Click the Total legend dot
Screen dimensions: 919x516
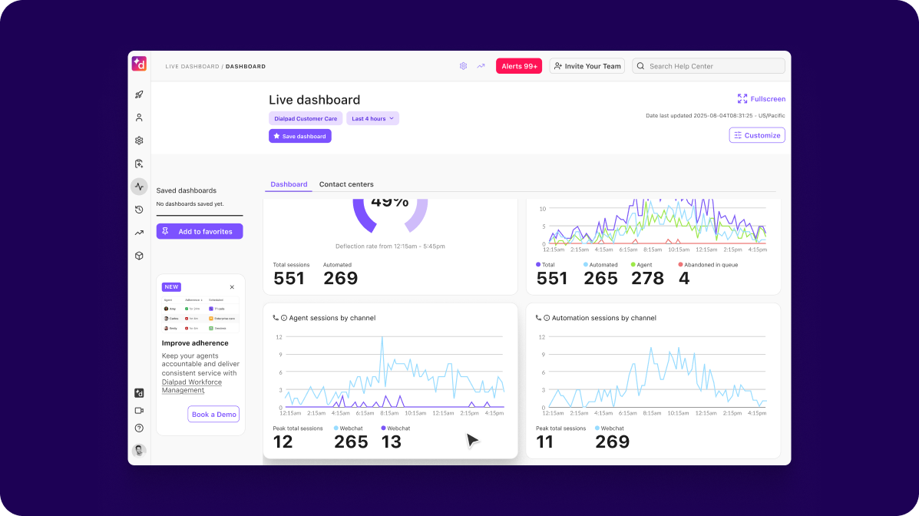538,264
